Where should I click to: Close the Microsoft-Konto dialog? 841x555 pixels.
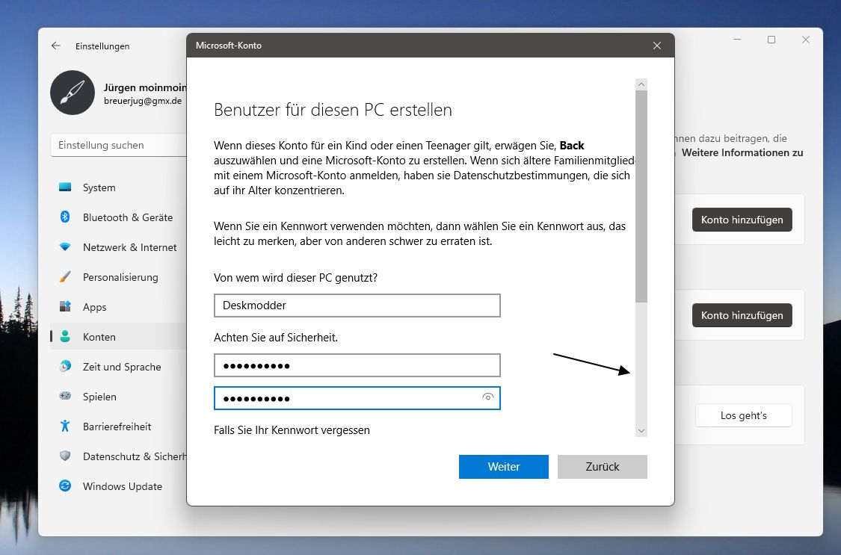[x=657, y=46]
